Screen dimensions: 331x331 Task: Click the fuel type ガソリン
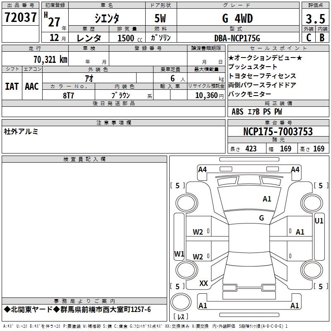tap(161, 38)
